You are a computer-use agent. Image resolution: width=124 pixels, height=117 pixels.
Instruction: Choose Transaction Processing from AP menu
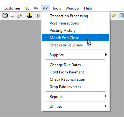click(75, 16)
